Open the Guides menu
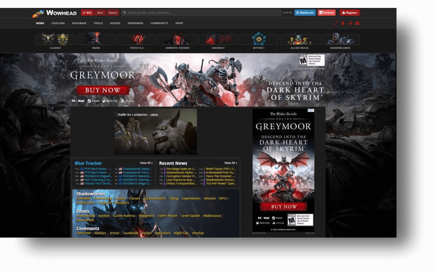The width and height of the screenshot is (435, 271). [115, 23]
